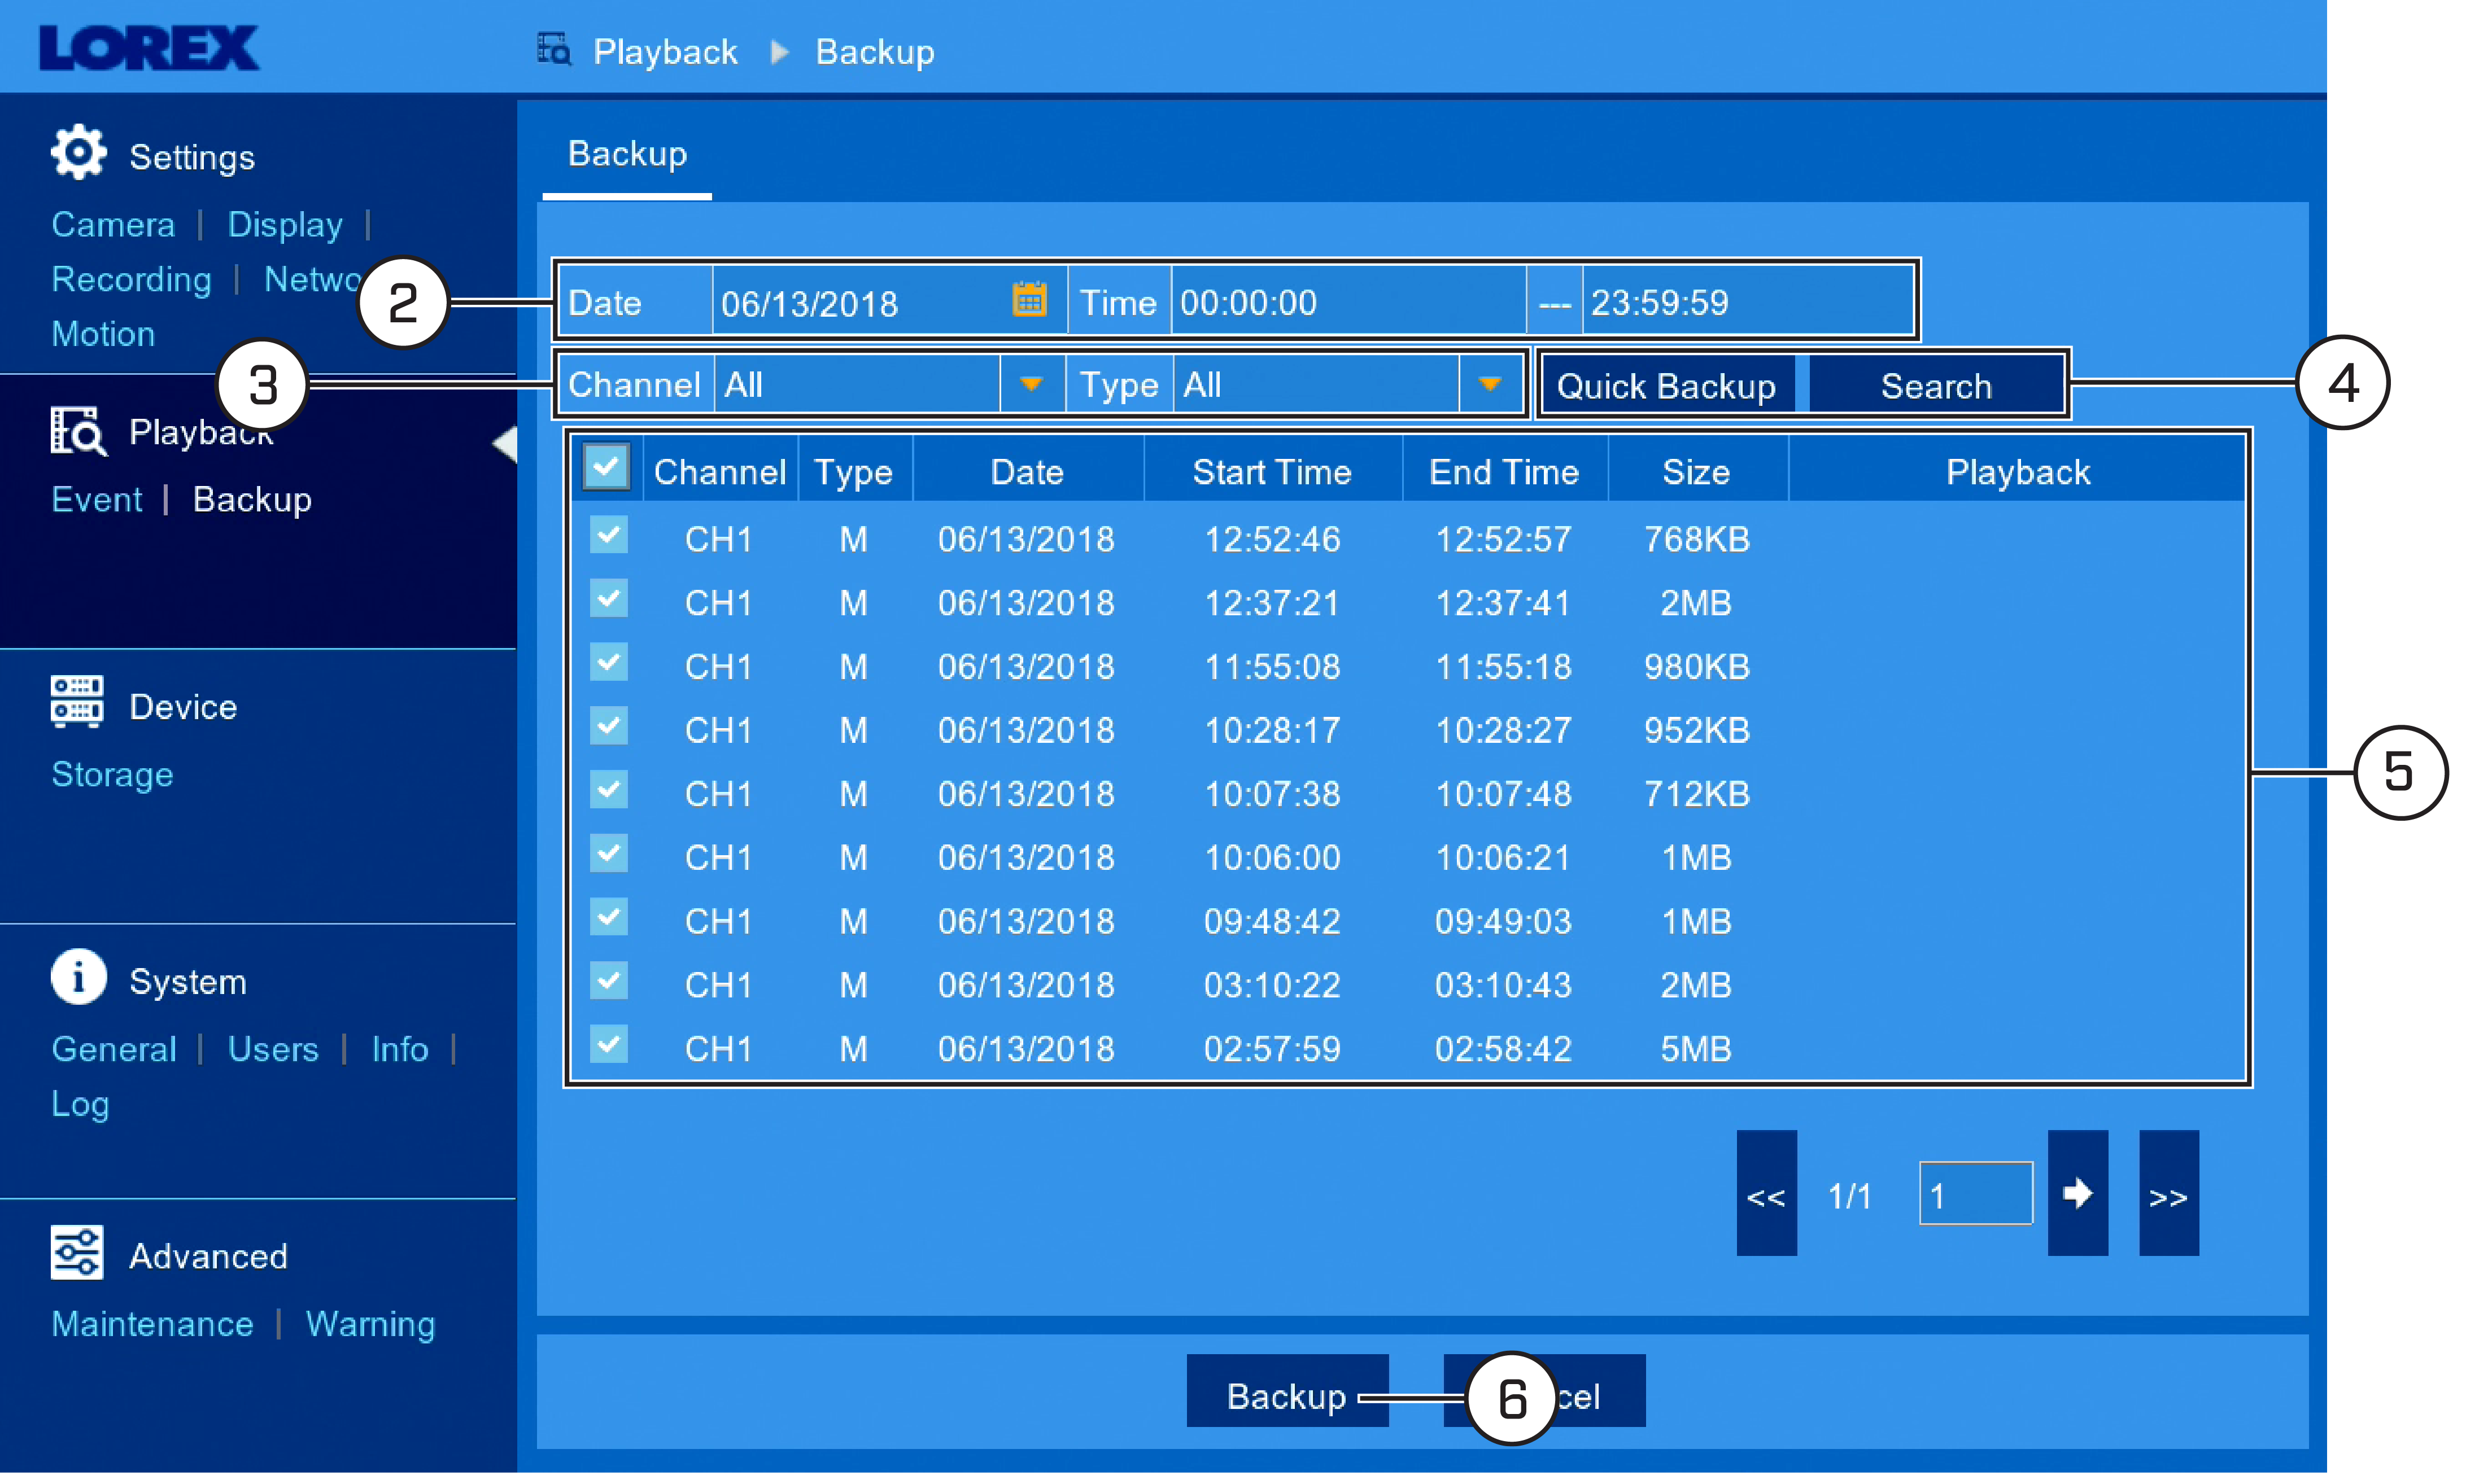
Task: Uncheck the recording starting at 02:57:59
Action: (608, 1044)
